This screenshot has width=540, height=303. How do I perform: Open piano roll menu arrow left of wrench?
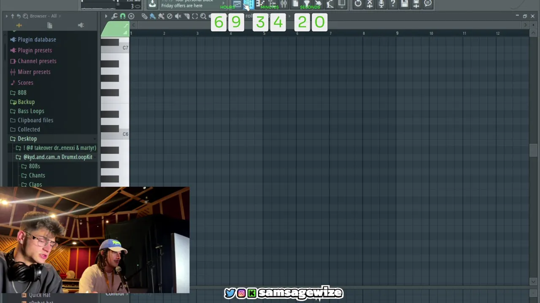pyautogui.click(x=106, y=16)
